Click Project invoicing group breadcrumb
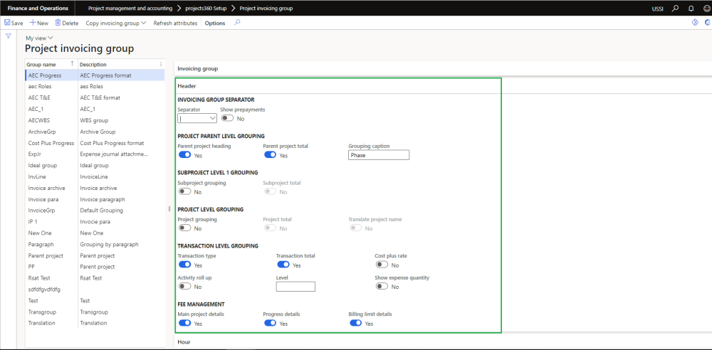 266,8
